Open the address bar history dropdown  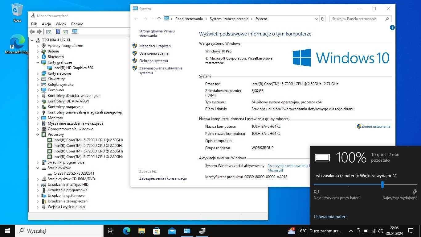click(x=316, y=19)
